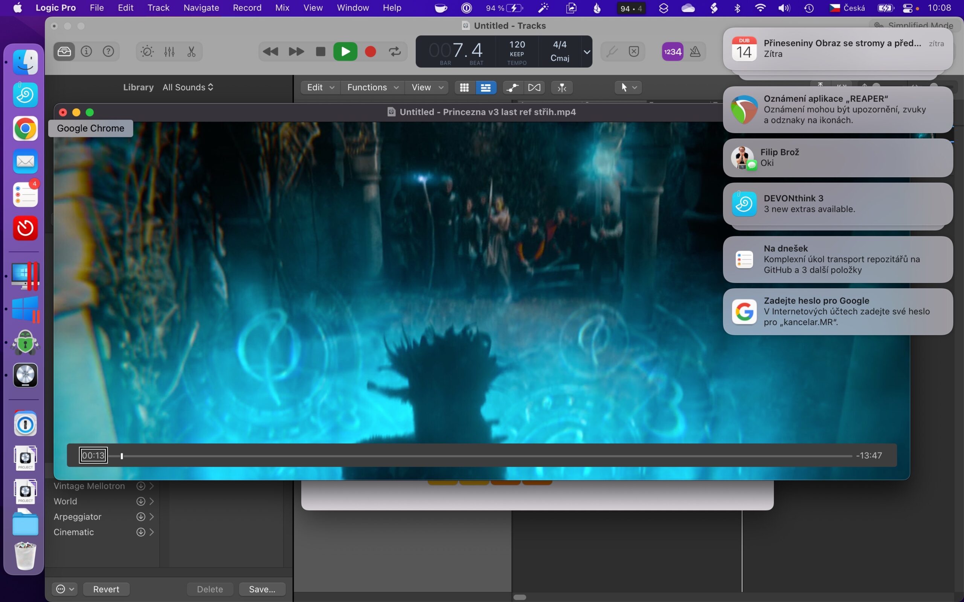Show the Mixer faders icon
Image resolution: width=964 pixels, height=602 pixels.
pos(169,52)
